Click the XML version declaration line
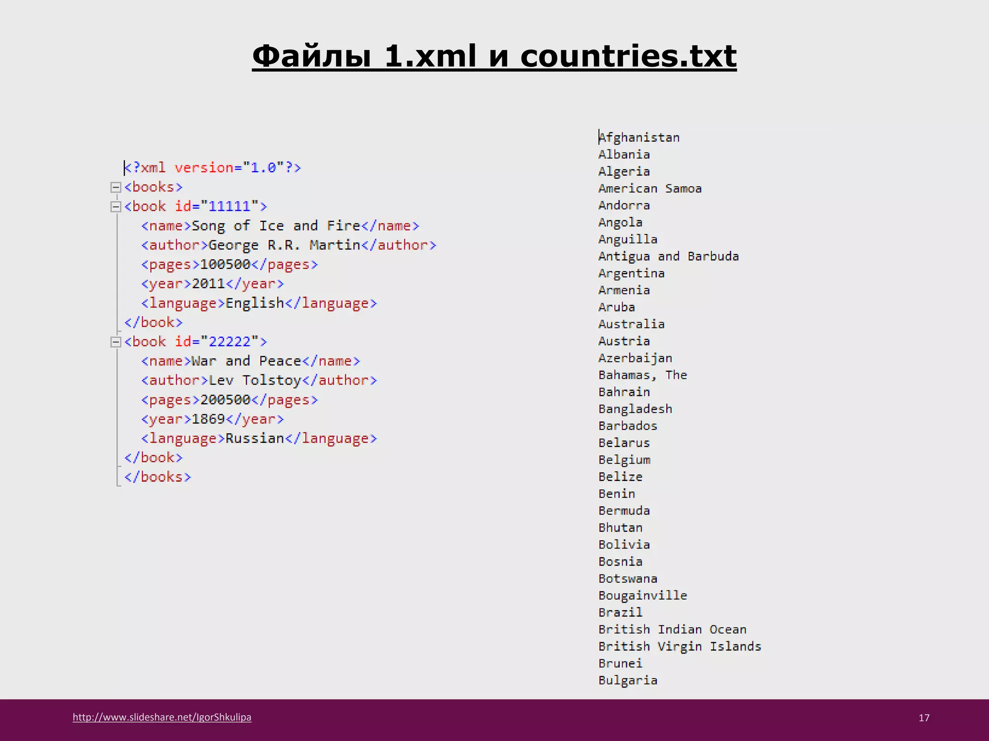The width and height of the screenshot is (989, 741). coord(212,167)
